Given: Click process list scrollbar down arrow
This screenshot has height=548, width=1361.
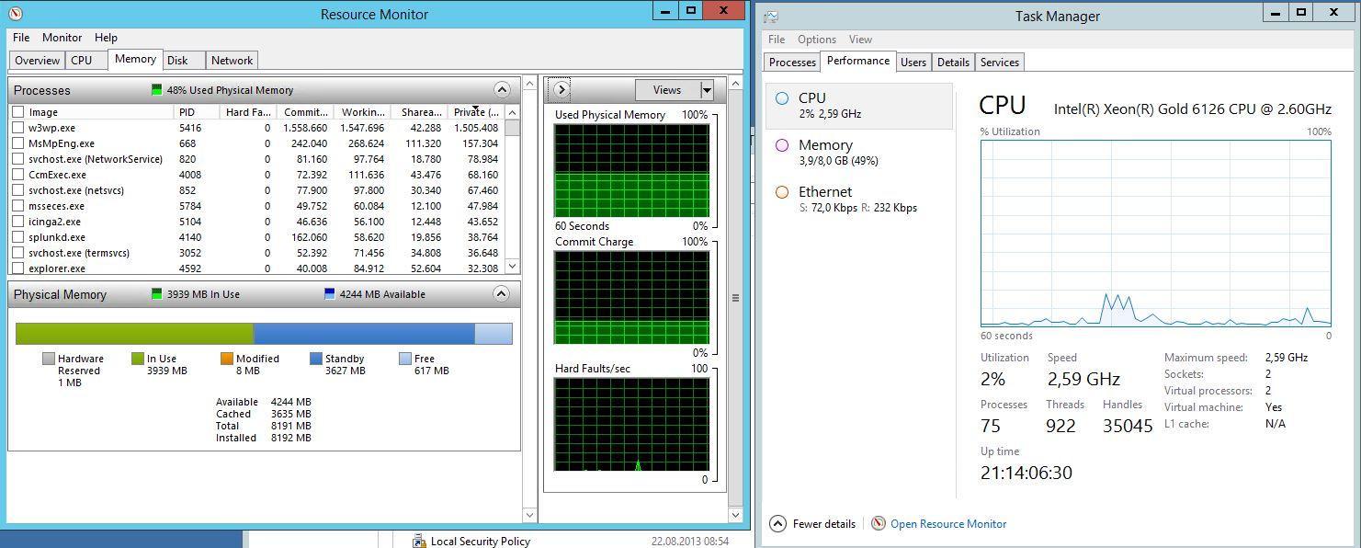Looking at the screenshot, I should click(x=513, y=267).
